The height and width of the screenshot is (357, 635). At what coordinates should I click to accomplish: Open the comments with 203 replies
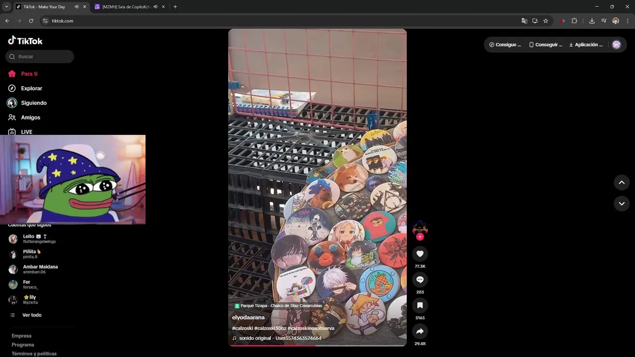pyautogui.click(x=420, y=280)
